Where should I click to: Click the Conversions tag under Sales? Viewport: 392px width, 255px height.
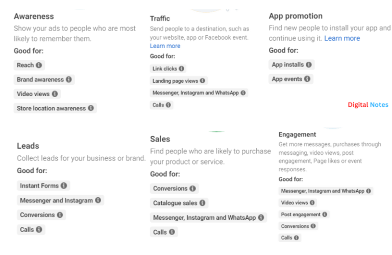coord(170,188)
